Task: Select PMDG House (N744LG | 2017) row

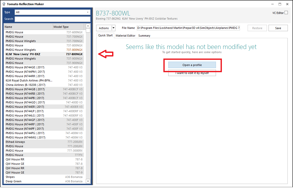Action: pyautogui.click(x=44, y=116)
